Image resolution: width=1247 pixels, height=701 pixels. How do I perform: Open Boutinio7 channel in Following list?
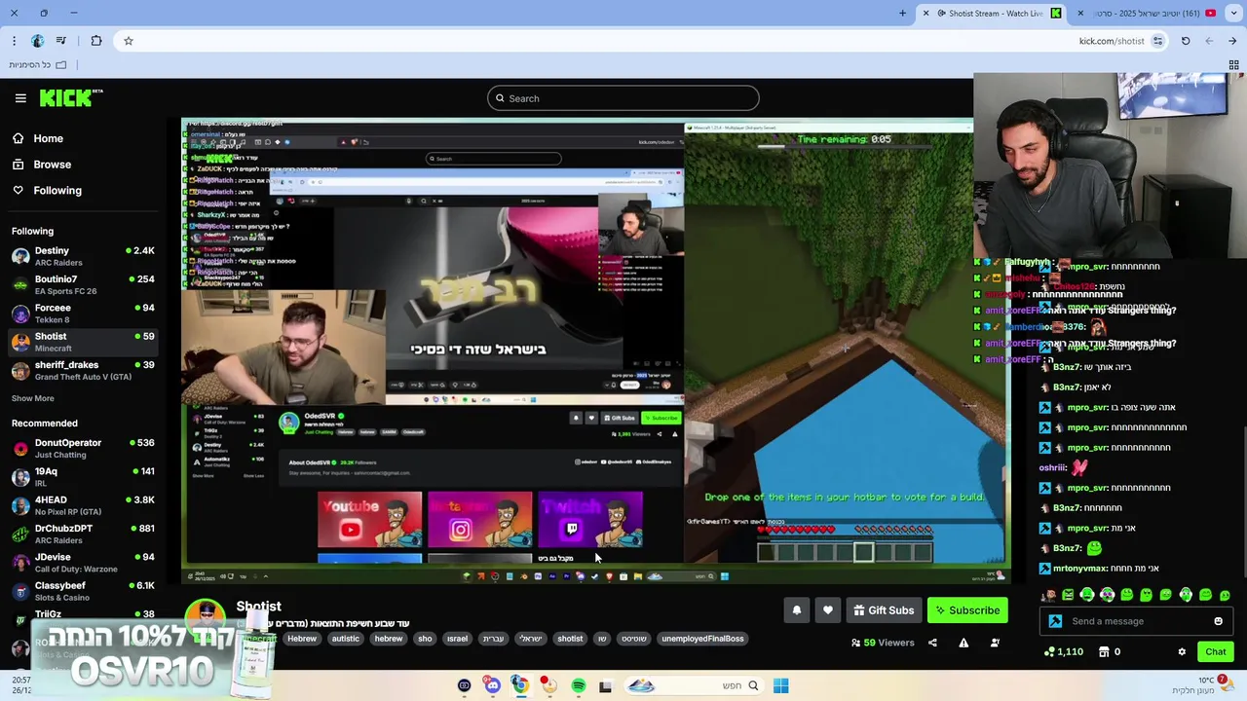(x=83, y=284)
